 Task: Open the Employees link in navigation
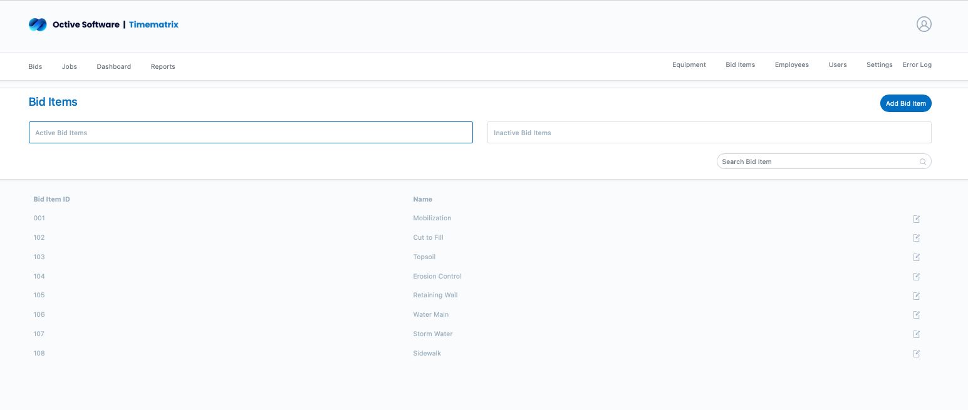tap(791, 65)
